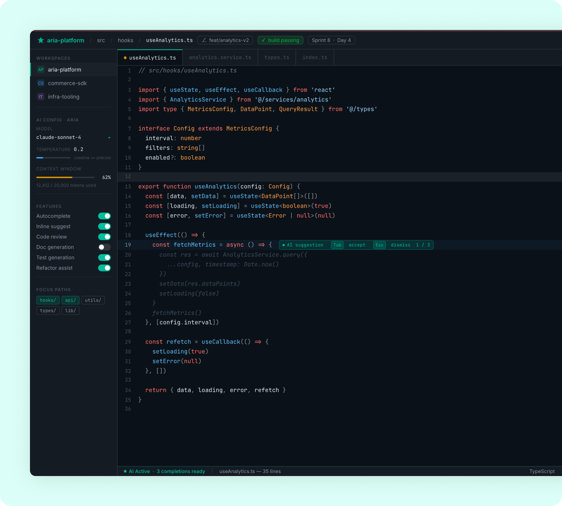Click the checkmark in build passing badge
The width and height of the screenshot is (562, 506).
(x=264, y=40)
